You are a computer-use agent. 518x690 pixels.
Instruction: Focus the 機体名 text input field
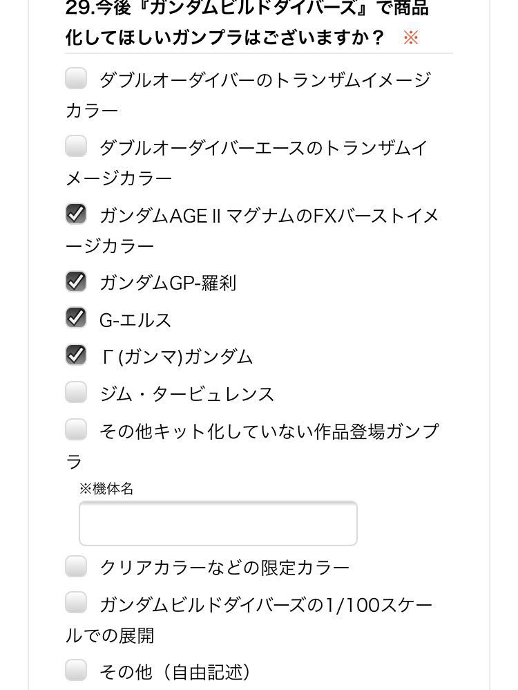coord(218,523)
